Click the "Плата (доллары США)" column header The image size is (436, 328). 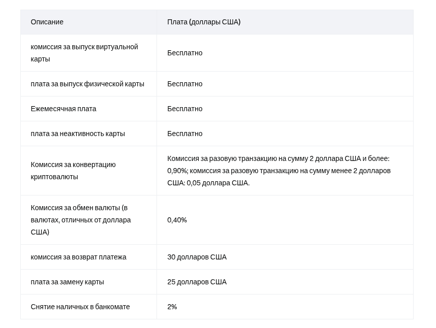(204, 22)
